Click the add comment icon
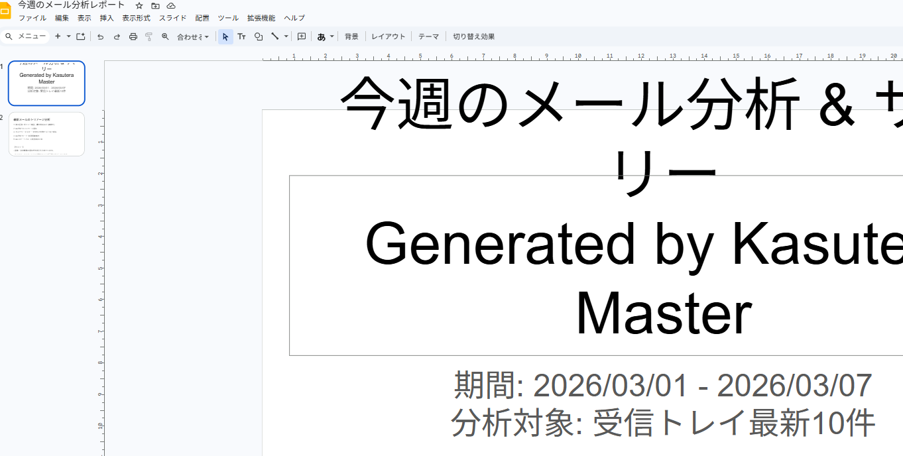Screen dimensions: 903x456 [302, 36]
